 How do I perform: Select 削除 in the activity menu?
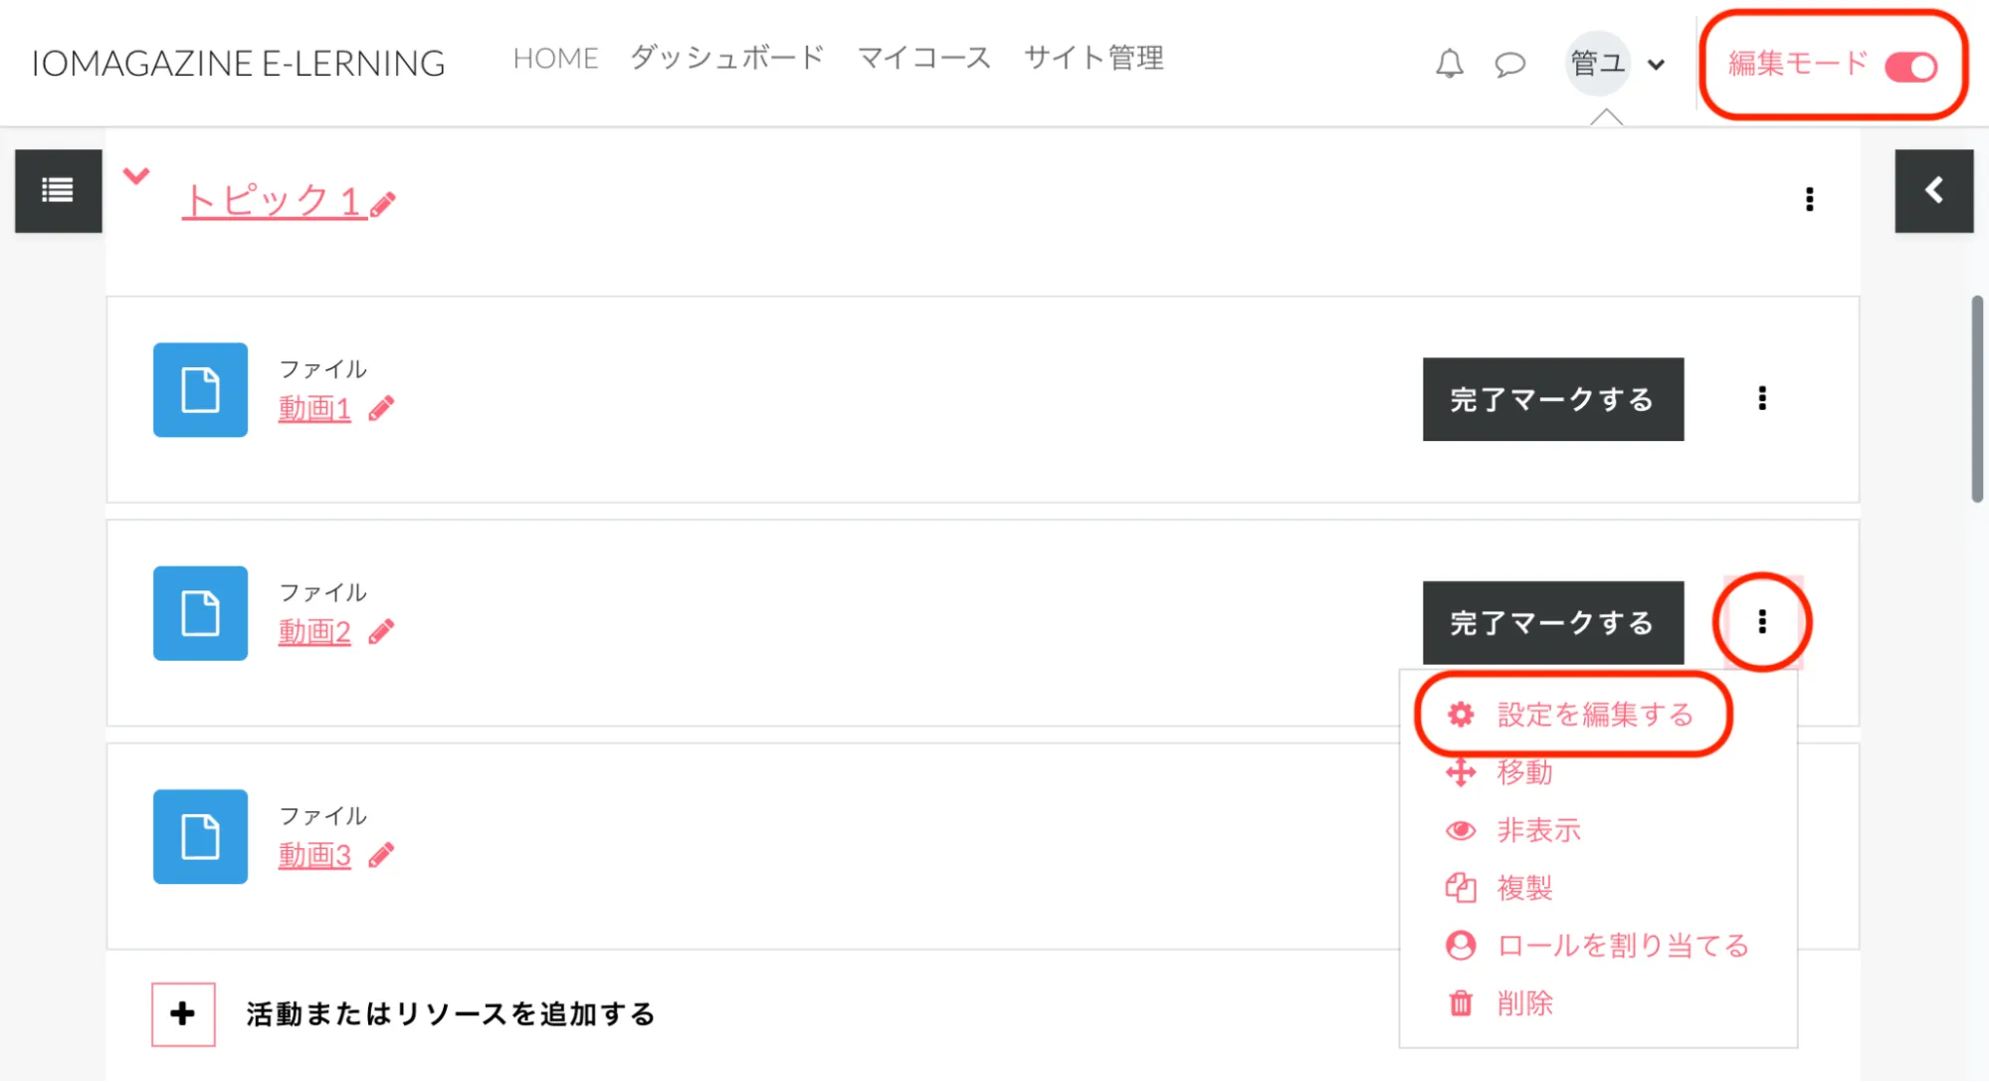pyautogui.click(x=1524, y=1003)
